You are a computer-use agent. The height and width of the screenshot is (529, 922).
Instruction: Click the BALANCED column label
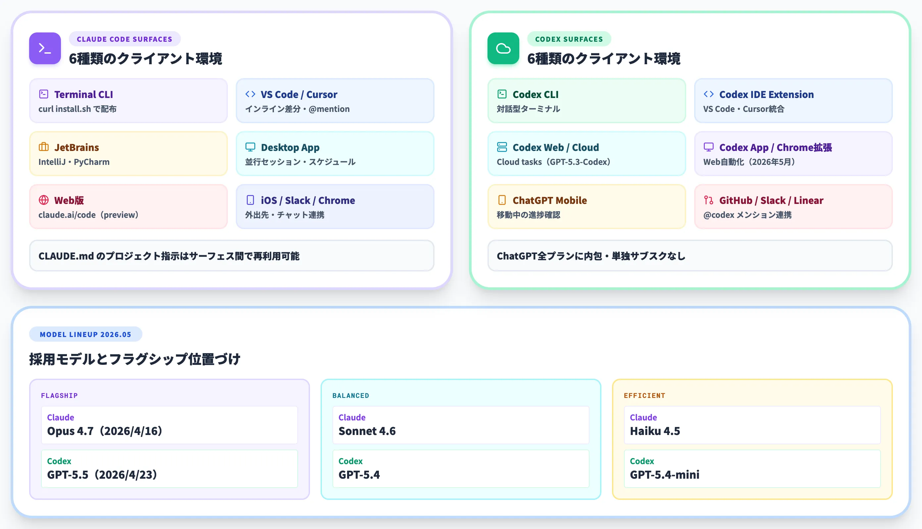351,396
